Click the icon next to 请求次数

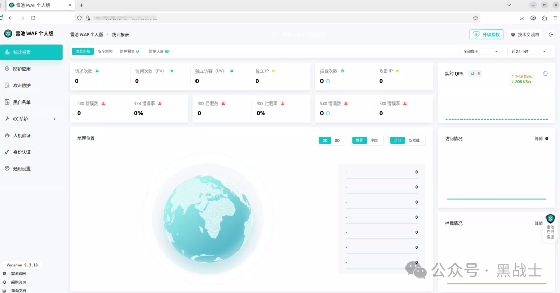pyautogui.click(x=97, y=71)
